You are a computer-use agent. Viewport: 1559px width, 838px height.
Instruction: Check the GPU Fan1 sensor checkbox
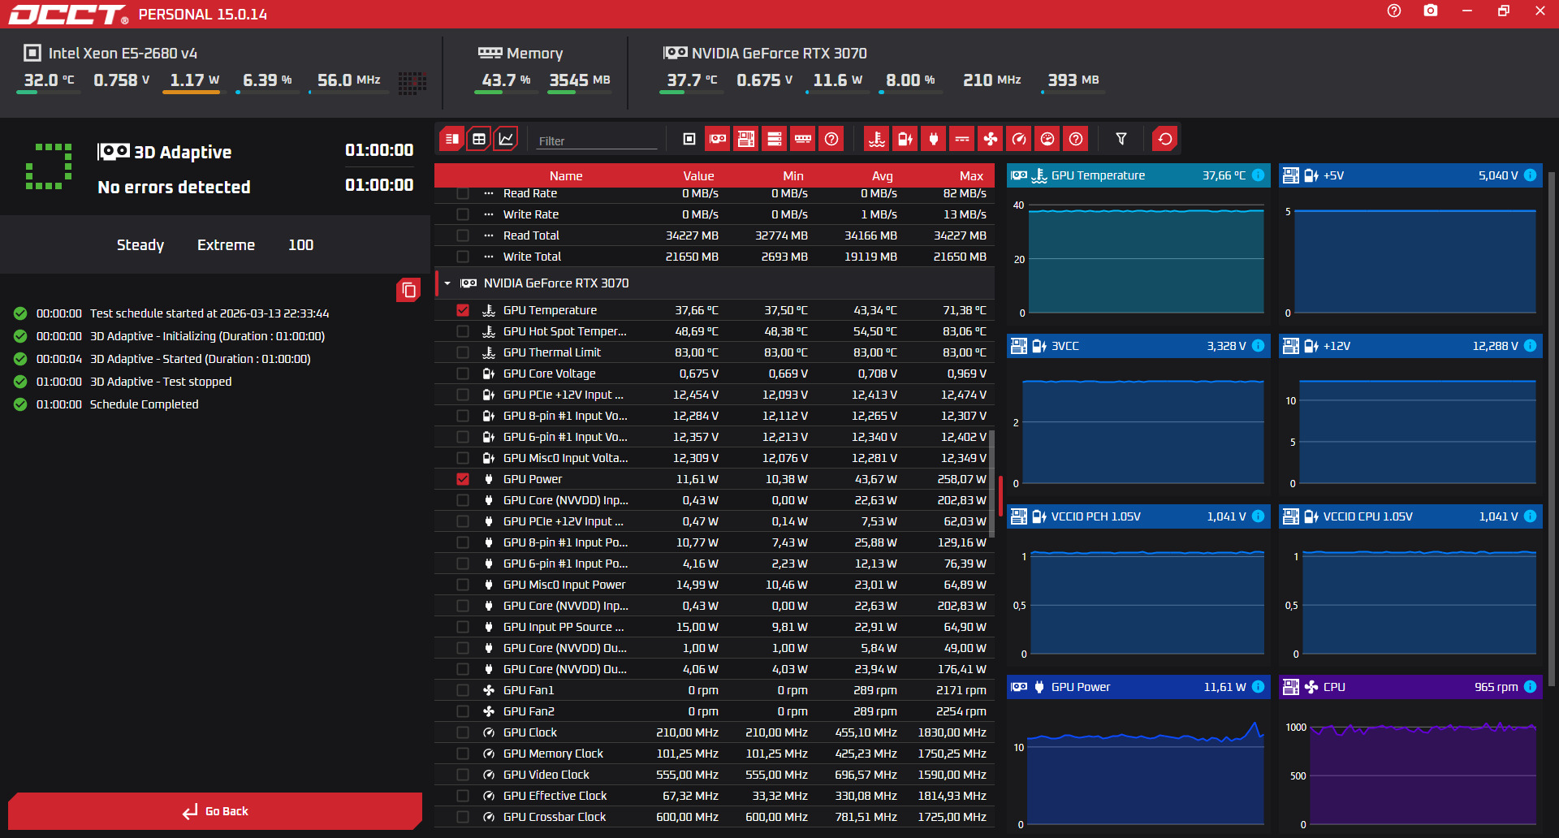pos(463,690)
